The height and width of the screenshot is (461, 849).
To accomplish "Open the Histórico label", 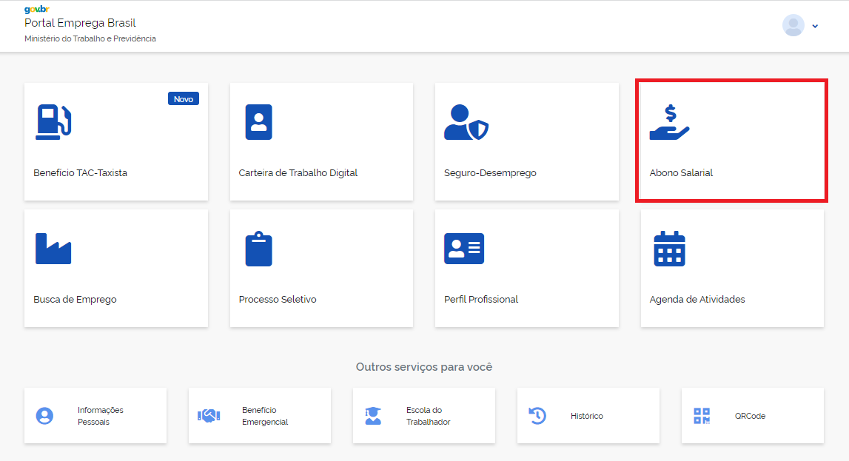I will click(x=586, y=416).
